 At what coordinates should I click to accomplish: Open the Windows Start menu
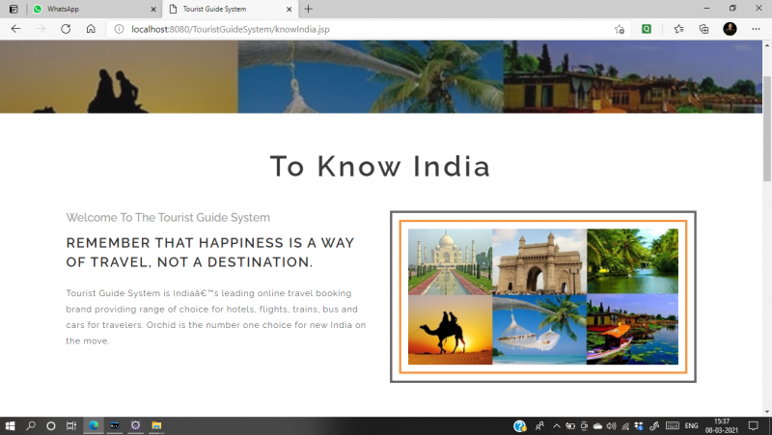[10, 425]
